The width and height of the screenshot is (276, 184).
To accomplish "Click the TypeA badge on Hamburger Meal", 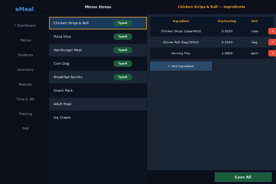I will click(123, 50).
